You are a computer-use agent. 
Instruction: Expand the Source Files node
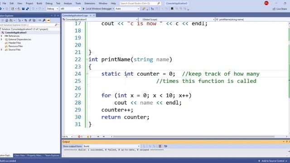pyautogui.click(x=1, y=50)
